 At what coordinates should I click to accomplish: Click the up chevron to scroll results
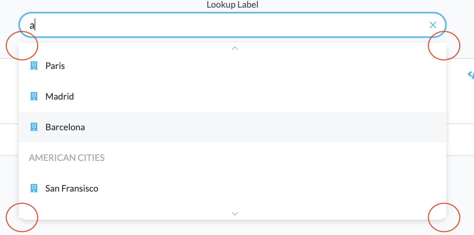(235, 48)
